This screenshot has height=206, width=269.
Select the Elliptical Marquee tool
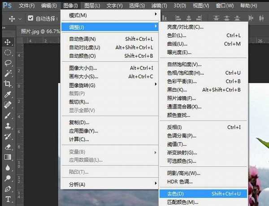(8, 52)
